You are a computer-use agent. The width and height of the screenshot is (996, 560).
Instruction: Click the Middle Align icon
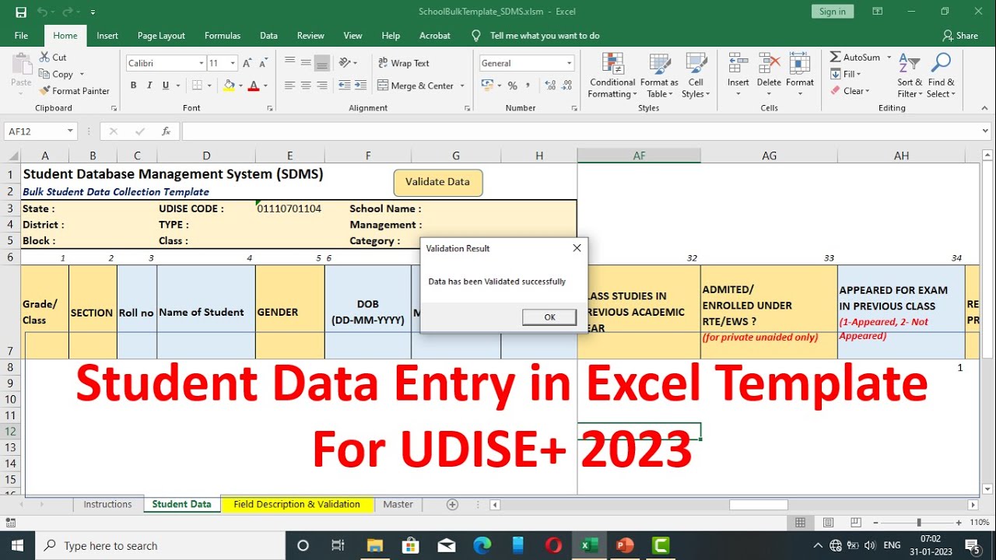coord(306,63)
